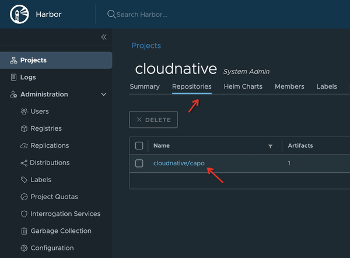Image resolution: width=350 pixels, height=258 pixels.
Task: Go to the Projects breadcrumb link
Action: tap(146, 46)
